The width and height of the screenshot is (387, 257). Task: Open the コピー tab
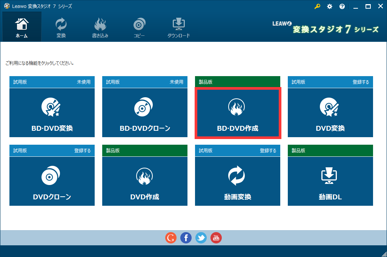click(139, 26)
